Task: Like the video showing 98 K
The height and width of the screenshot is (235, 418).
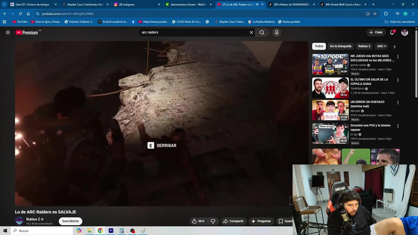Action: point(198,221)
